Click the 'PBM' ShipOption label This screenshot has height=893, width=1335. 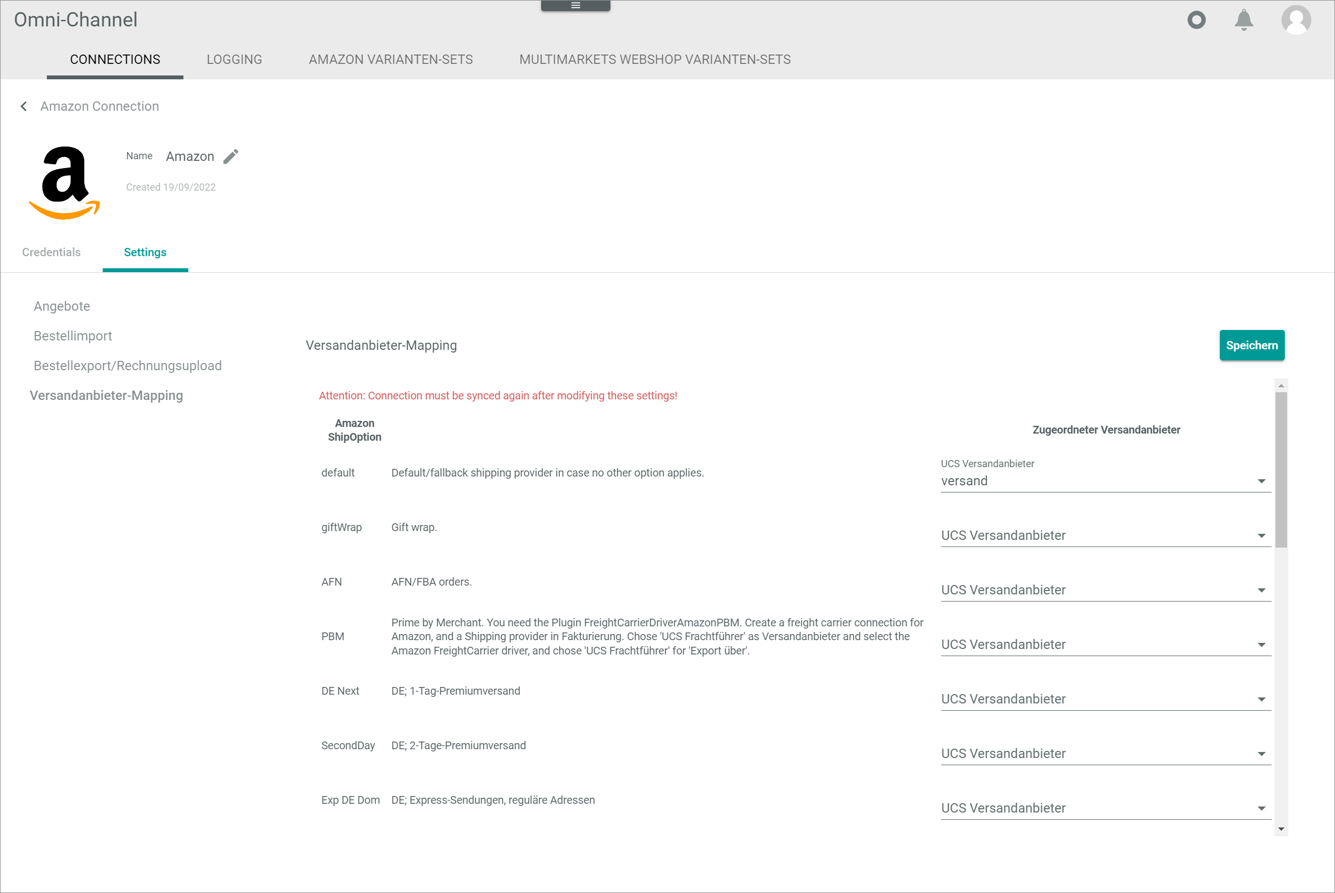pyautogui.click(x=333, y=637)
